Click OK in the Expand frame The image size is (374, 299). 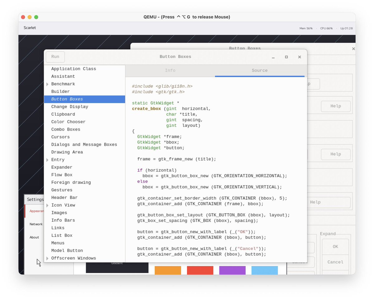click(x=335, y=247)
